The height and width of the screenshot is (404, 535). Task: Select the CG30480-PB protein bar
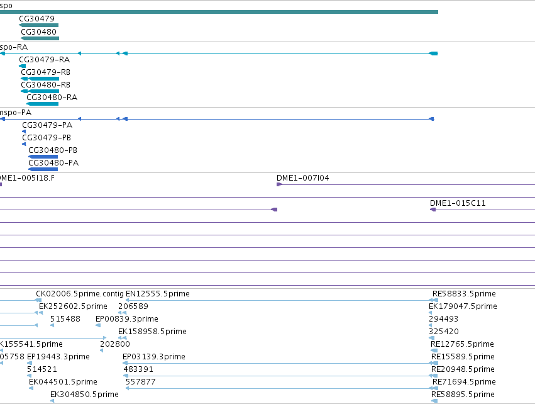[43, 157]
